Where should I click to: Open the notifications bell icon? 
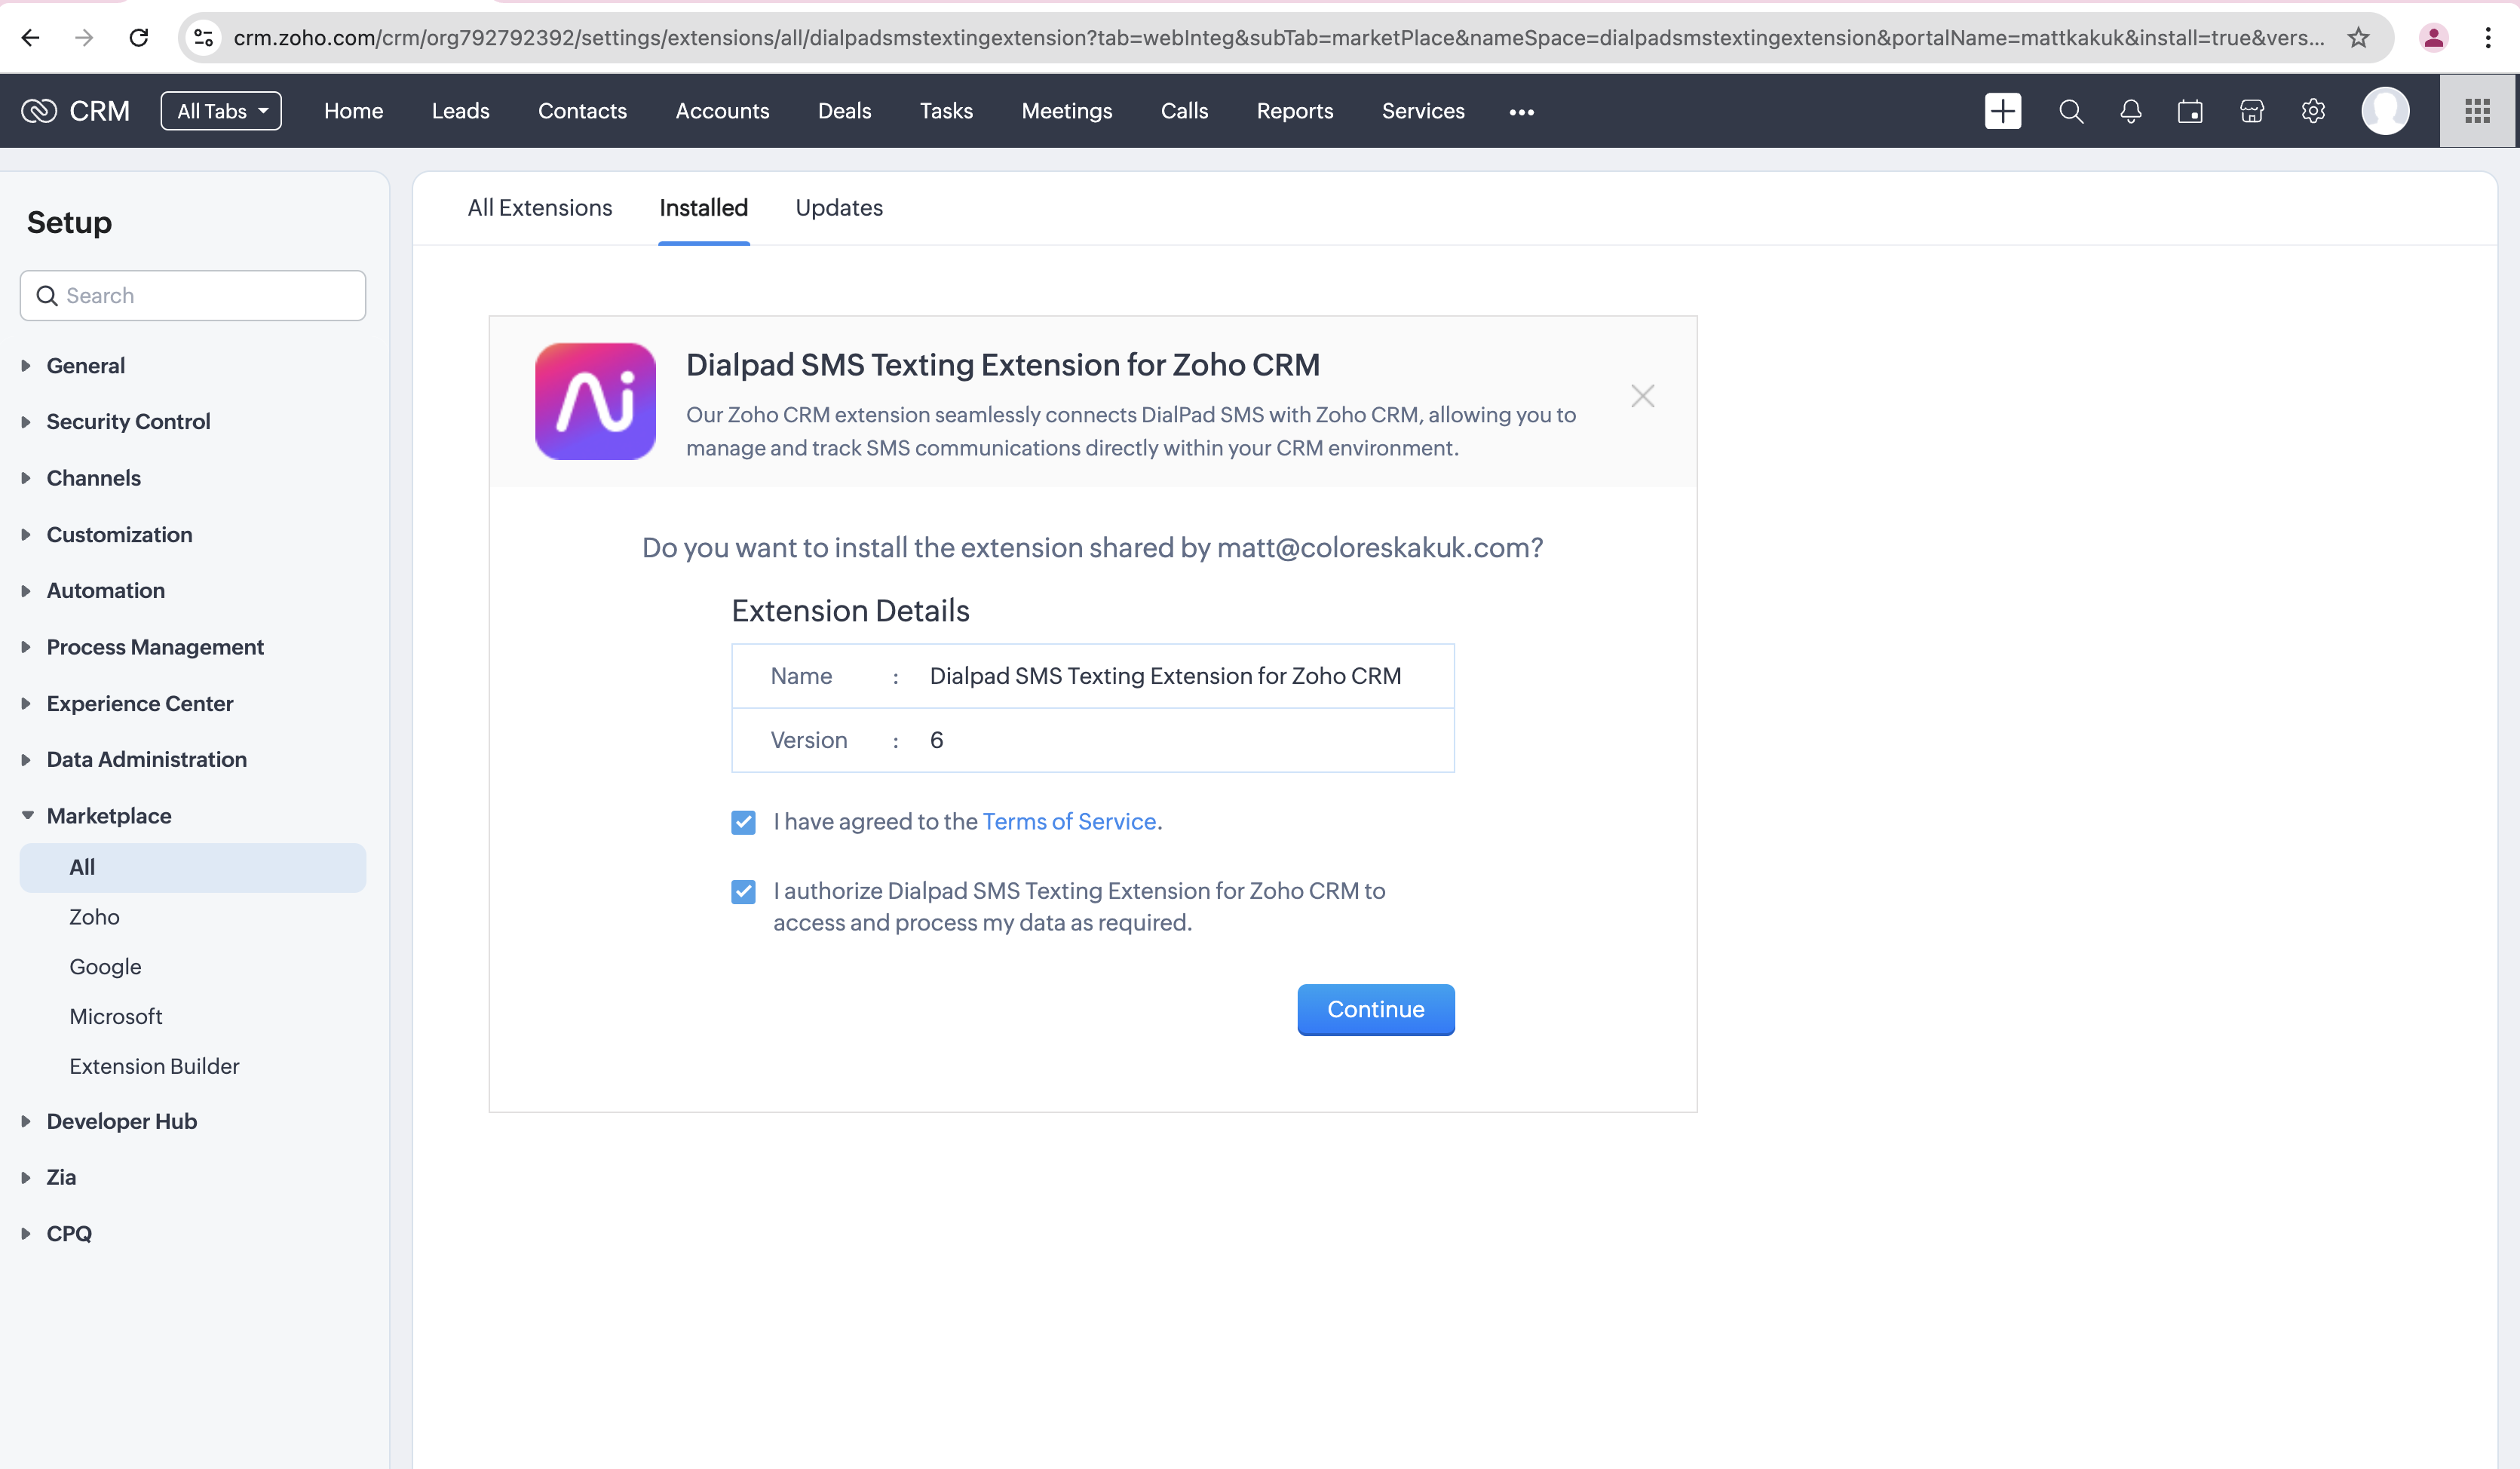pyautogui.click(x=2130, y=111)
